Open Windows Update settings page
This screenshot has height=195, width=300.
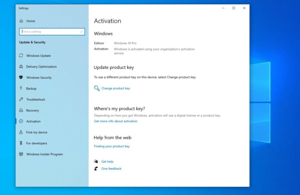coord(38,56)
